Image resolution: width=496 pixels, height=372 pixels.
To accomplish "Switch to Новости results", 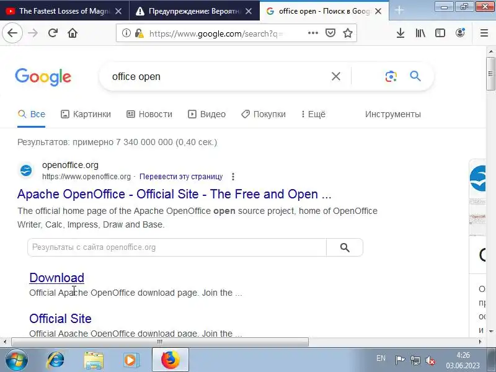I will click(x=149, y=114).
